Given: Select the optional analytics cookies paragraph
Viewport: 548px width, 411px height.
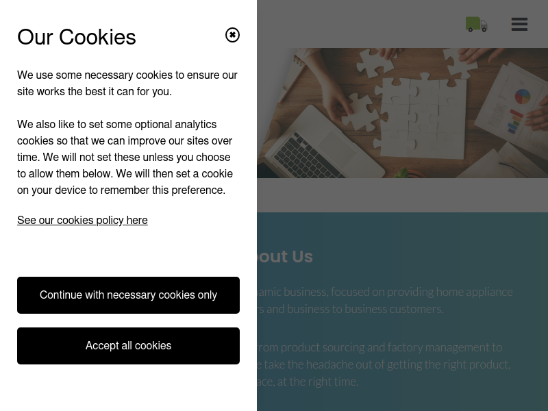Looking at the screenshot, I should pyautogui.click(x=125, y=158).
